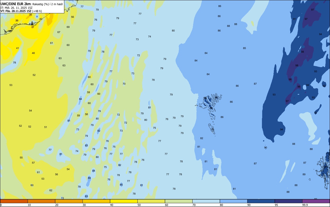Click the 30–40 gold legend swatch
The width and height of the screenshot is (330, 207).
[96, 201]
